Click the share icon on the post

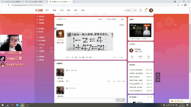(73, 57)
